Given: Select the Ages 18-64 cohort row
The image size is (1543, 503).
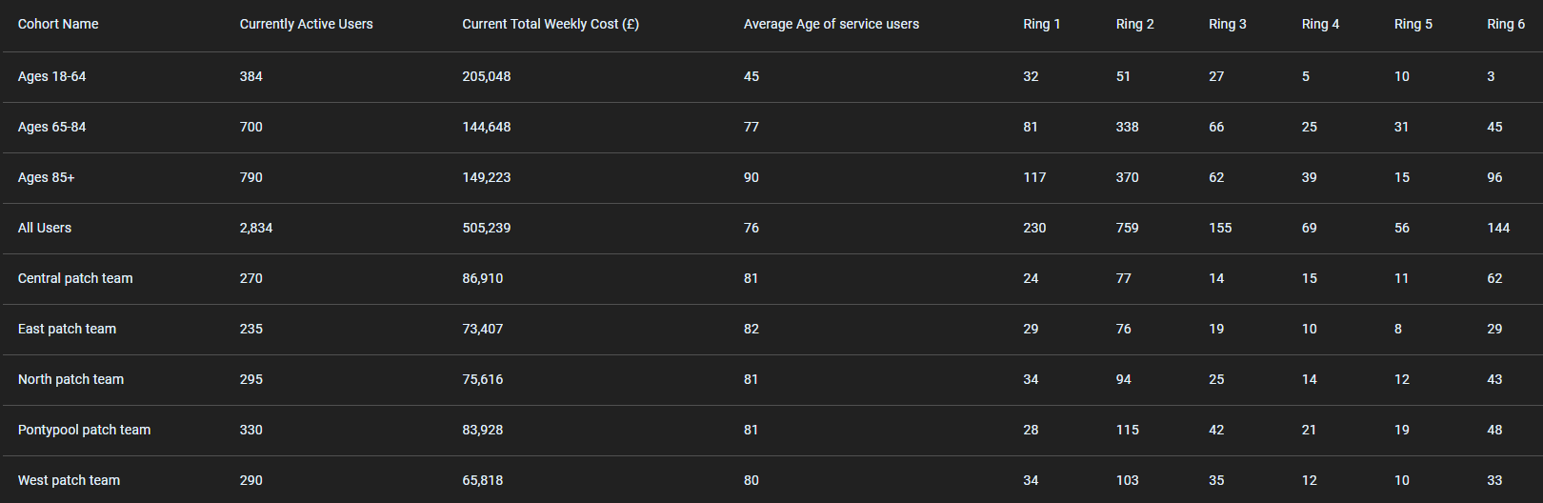Looking at the screenshot, I should (771, 77).
